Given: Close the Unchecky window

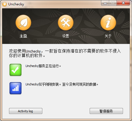Looking at the screenshot, I should tap(123, 3).
